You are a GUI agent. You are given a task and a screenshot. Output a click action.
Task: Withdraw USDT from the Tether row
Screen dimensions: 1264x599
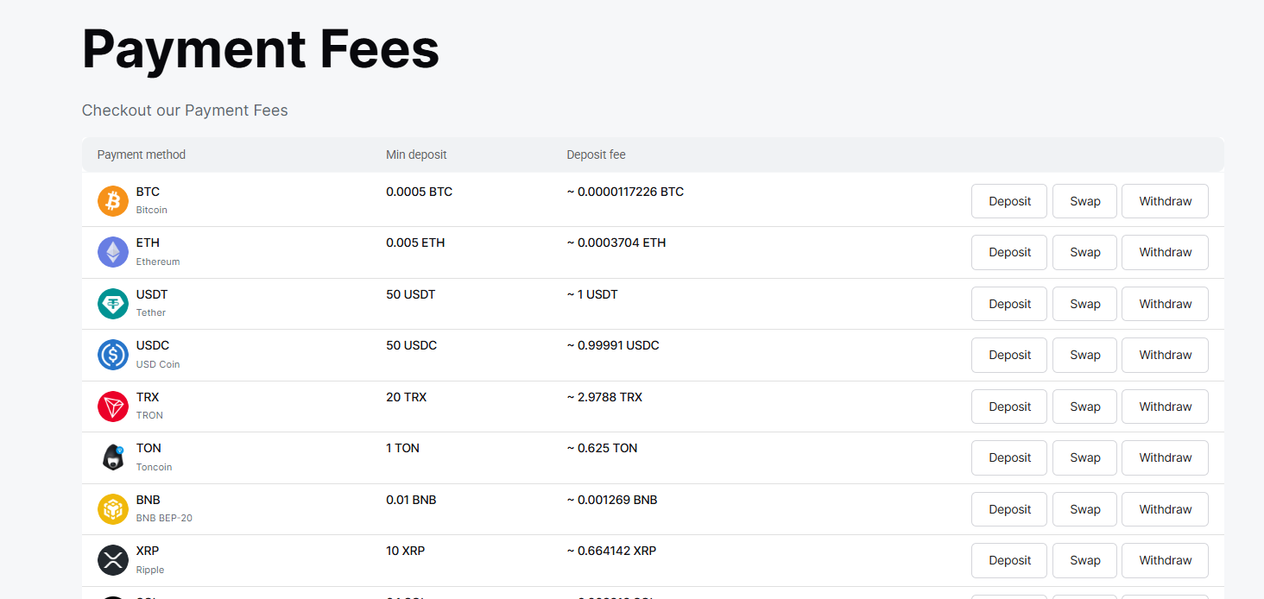(1165, 304)
